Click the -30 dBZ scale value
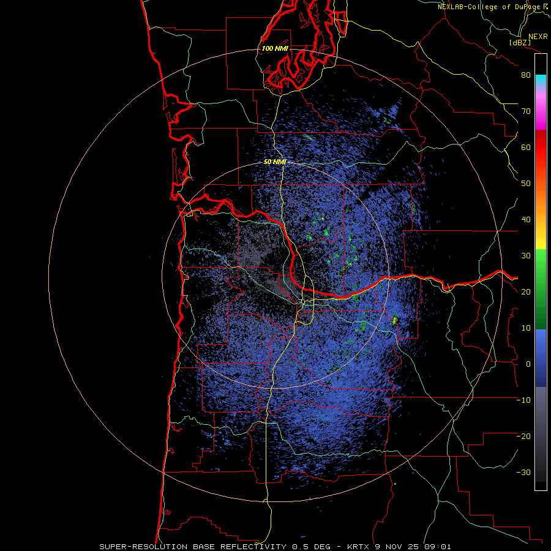Image resolution: width=551 pixels, height=551 pixels. tap(523, 472)
